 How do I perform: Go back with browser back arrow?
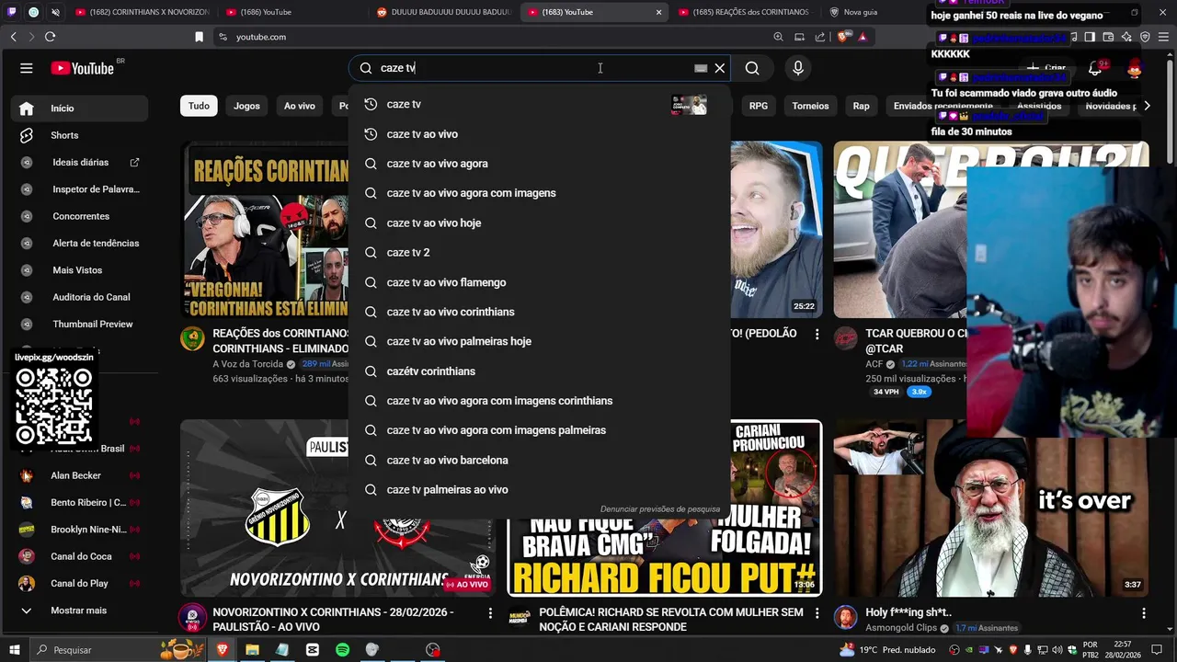pyautogui.click(x=13, y=37)
